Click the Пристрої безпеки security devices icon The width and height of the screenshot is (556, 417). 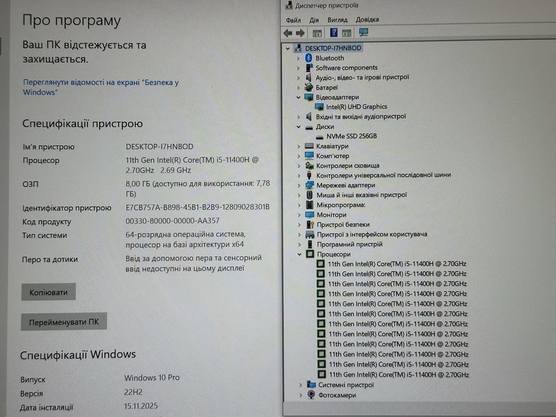[310, 225]
